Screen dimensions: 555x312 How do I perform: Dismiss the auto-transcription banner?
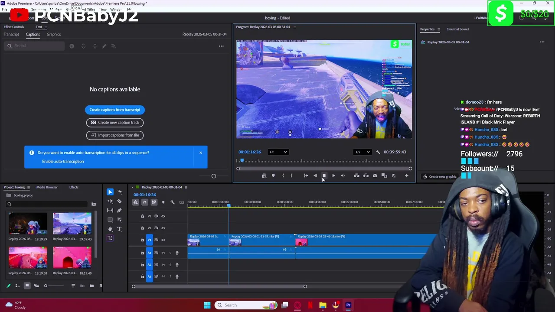coord(201,153)
